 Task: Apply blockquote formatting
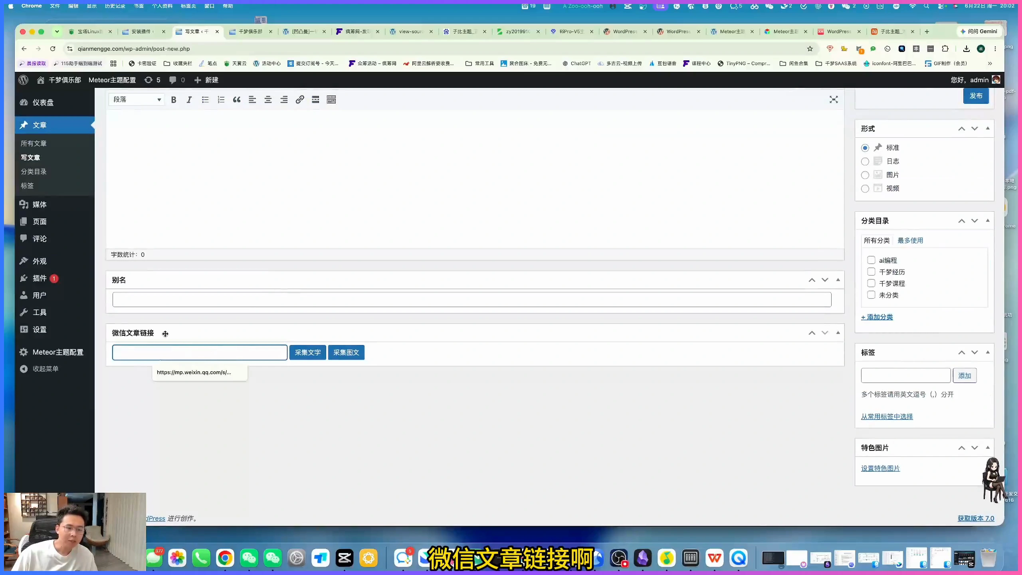coord(237,100)
